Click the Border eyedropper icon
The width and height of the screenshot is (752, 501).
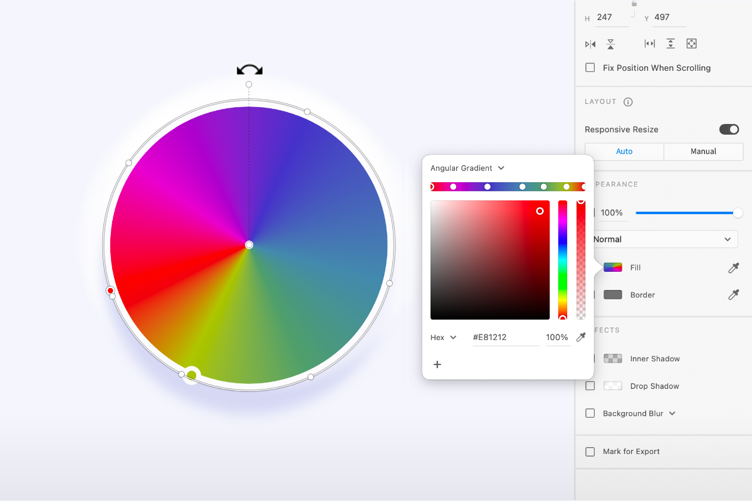pyautogui.click(x=733, y=294)
